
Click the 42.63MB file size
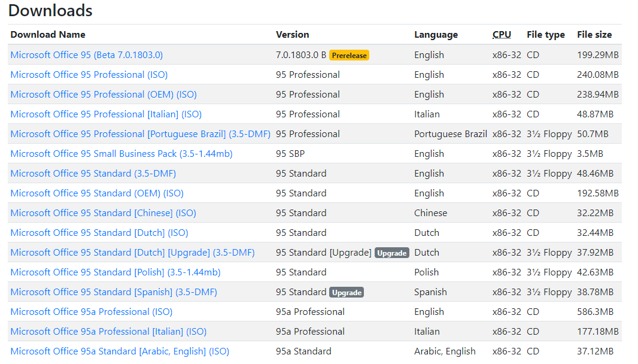point(596,272)
